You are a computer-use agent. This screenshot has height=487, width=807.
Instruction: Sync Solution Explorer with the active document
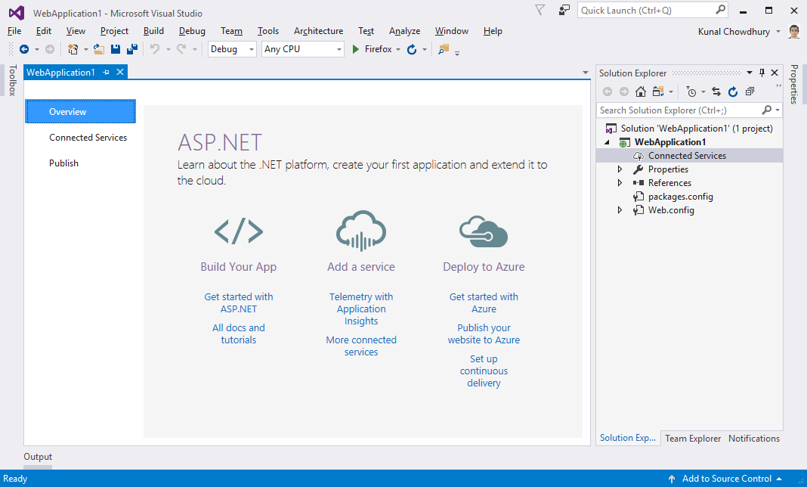(716, 92)
